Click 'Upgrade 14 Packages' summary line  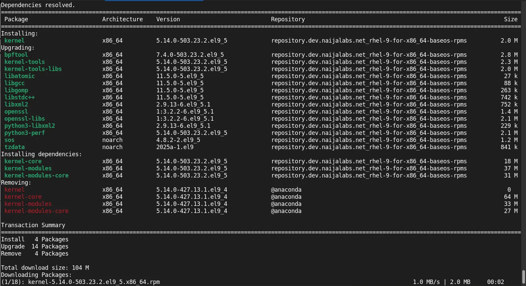(x=35, y=246)
